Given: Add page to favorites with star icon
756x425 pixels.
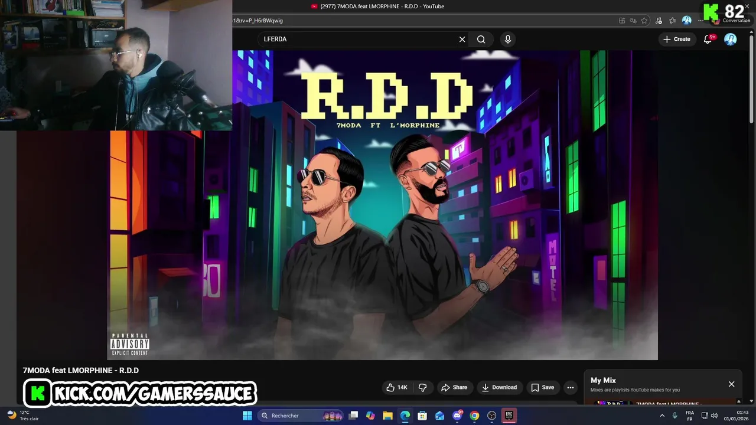Looking at the screenshot, I should click(x=644, y=20).
